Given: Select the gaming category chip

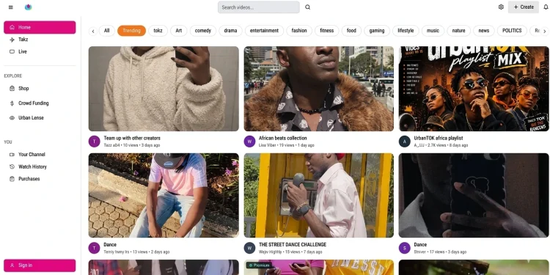Looking at the screenshot, I should point(377,31).
